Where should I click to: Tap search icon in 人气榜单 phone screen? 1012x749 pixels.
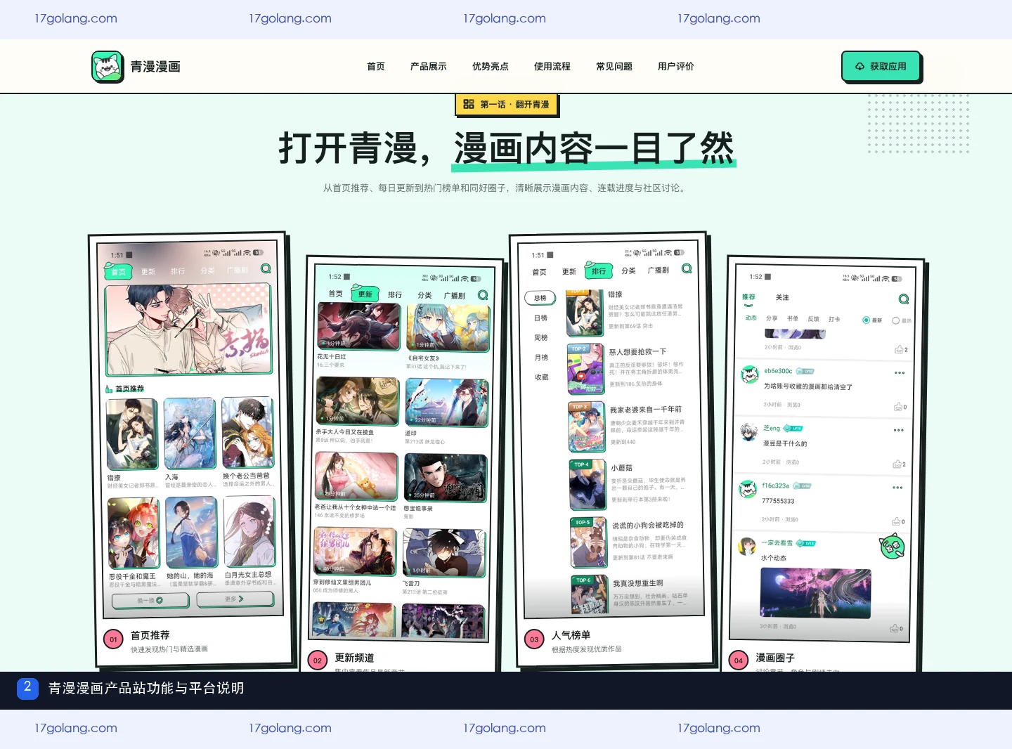coord(687,268)
